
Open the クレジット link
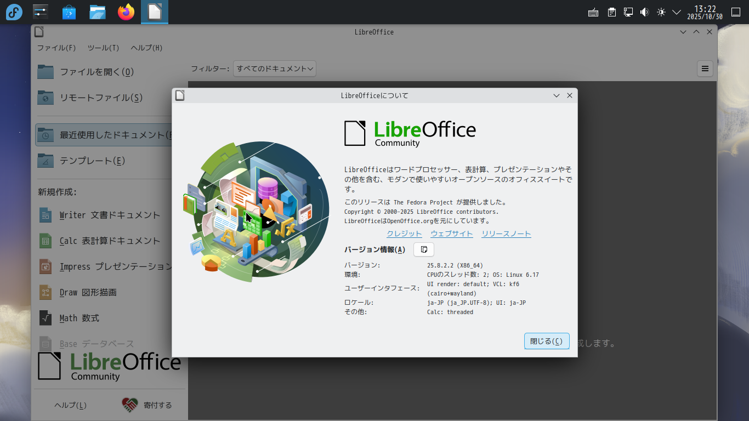pos(404,234)
